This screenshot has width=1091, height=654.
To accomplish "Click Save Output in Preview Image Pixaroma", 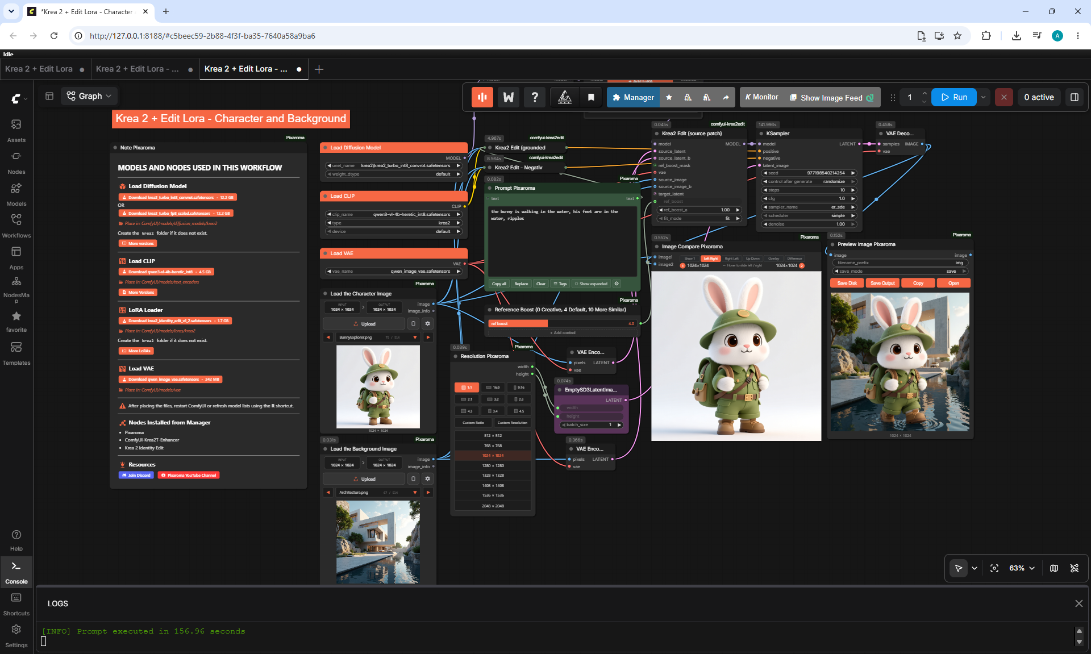I will 882,283.
